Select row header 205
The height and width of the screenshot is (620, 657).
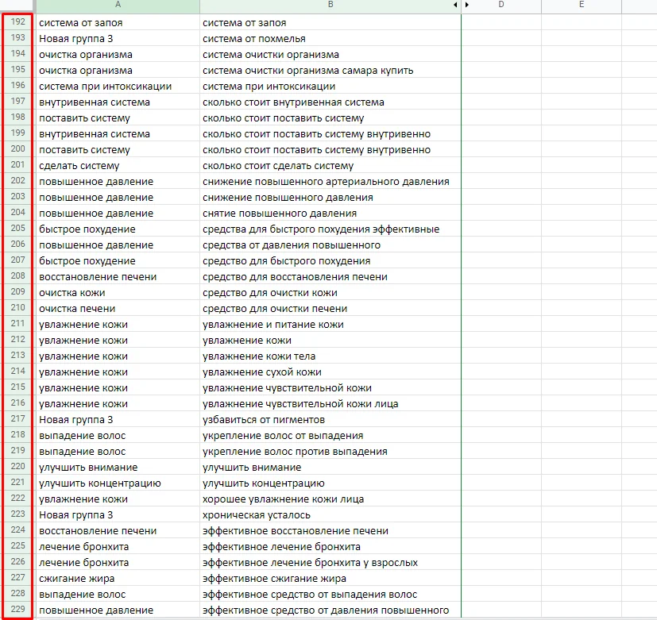pos(18,228)
